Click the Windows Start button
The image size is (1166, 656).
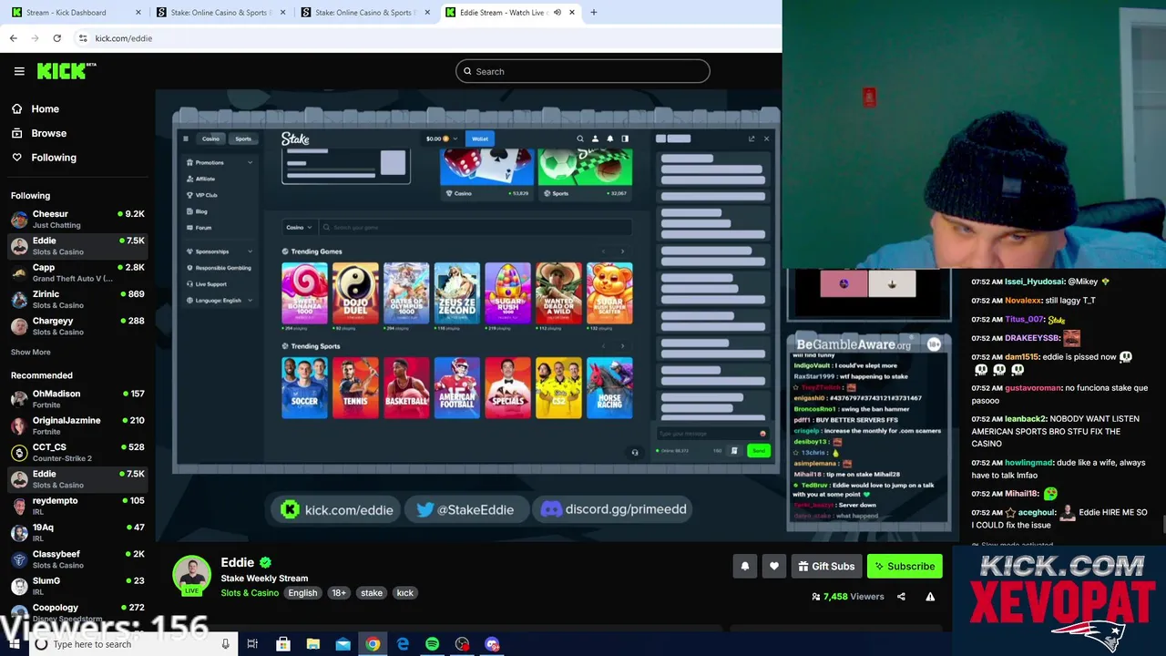tap(12, 644)
